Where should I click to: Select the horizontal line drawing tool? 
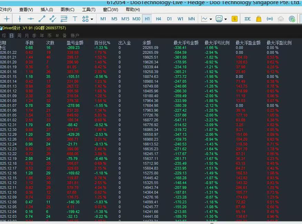point(30,19)
